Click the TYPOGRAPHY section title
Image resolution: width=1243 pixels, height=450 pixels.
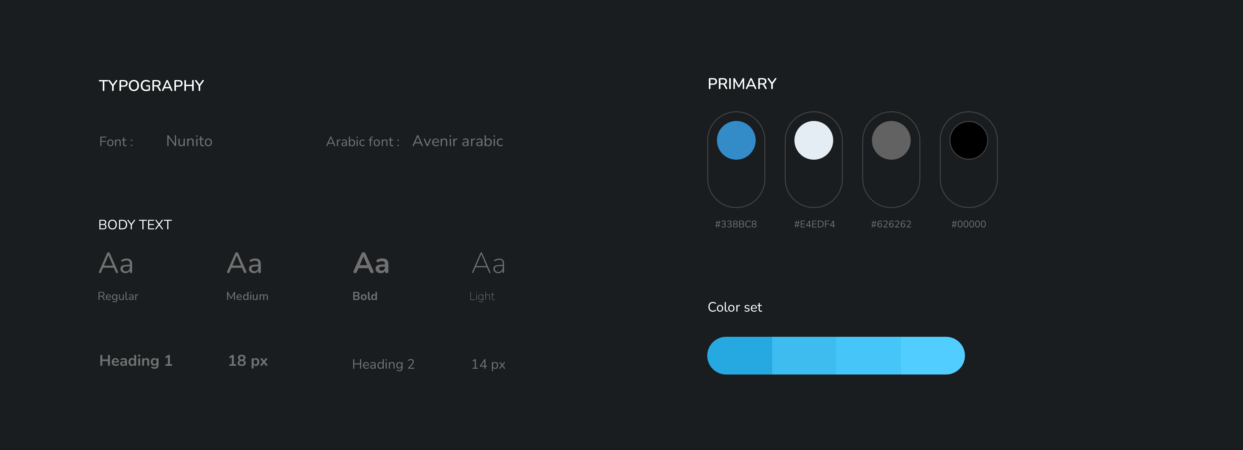pos(151,86)
